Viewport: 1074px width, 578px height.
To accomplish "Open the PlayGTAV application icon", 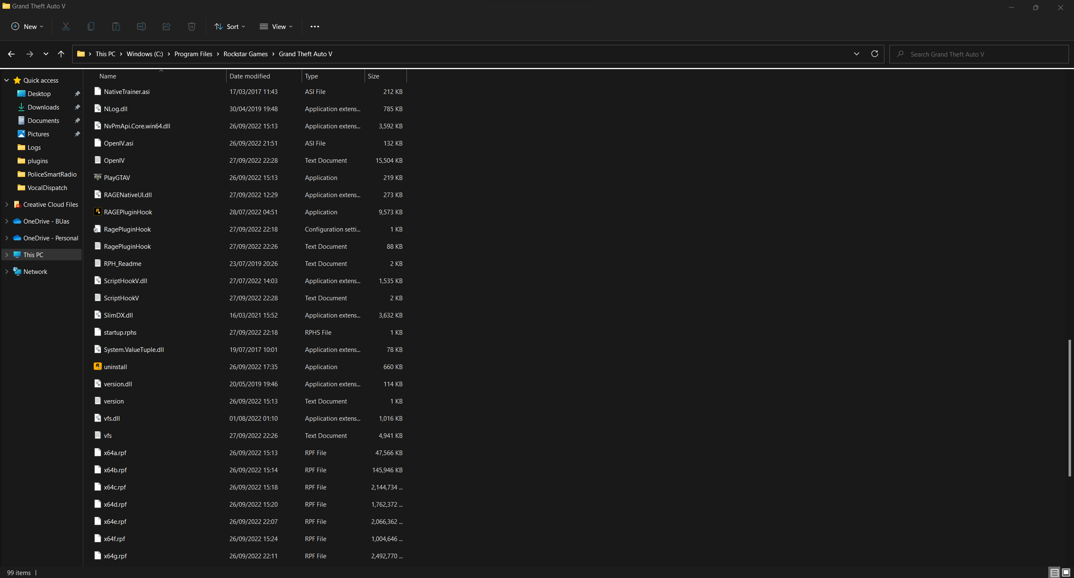I will (x=98, y=177).
